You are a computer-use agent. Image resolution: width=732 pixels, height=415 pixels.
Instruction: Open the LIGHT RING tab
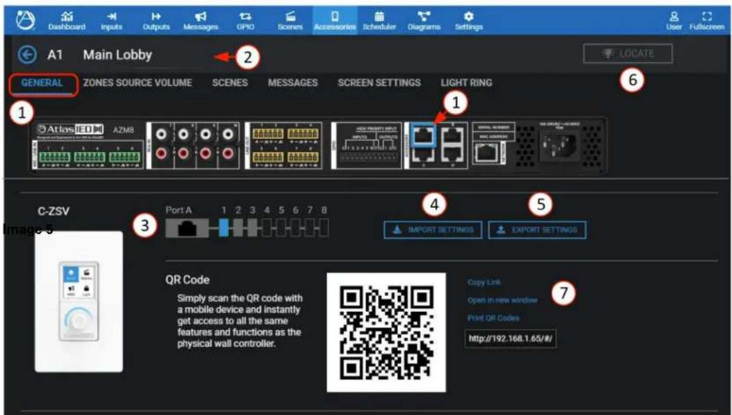(467, 83)
